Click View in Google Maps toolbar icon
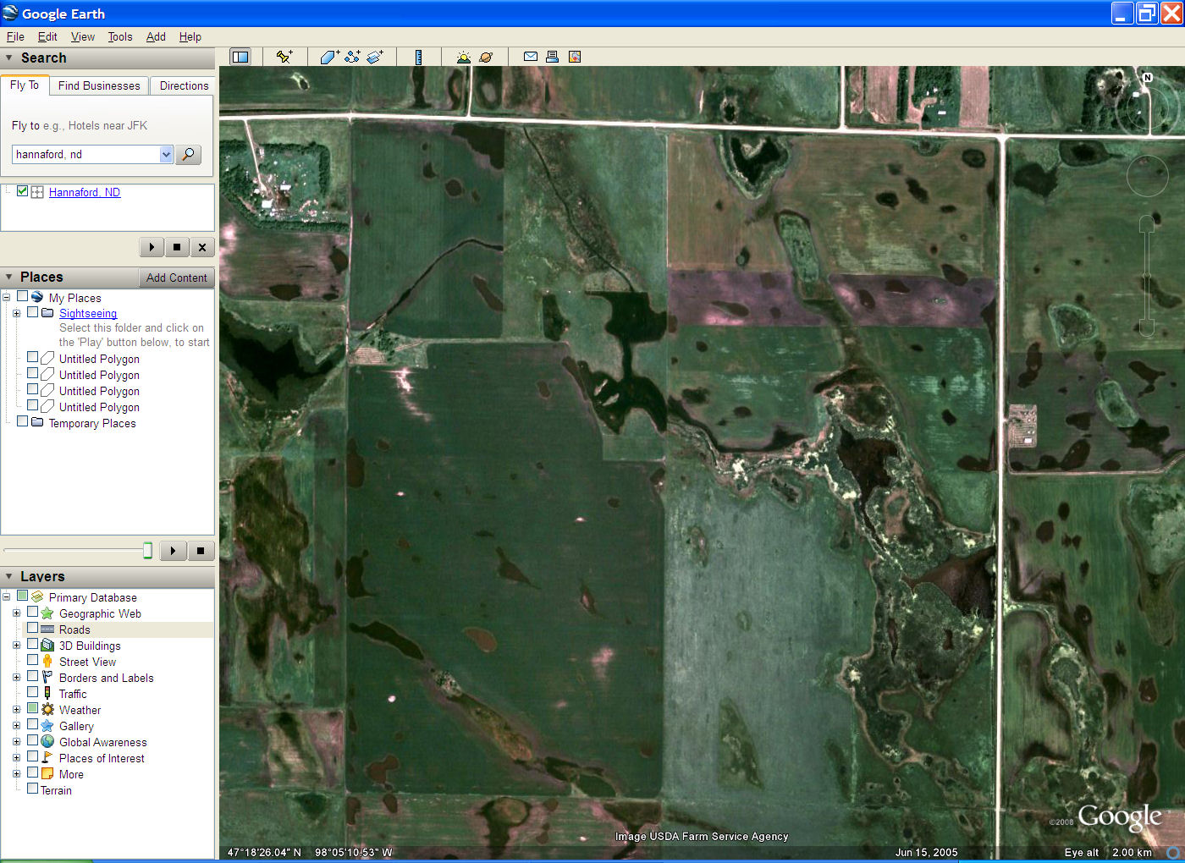Screen dimensions: 1185x863 pyautogui.click(x=575, y=57)
